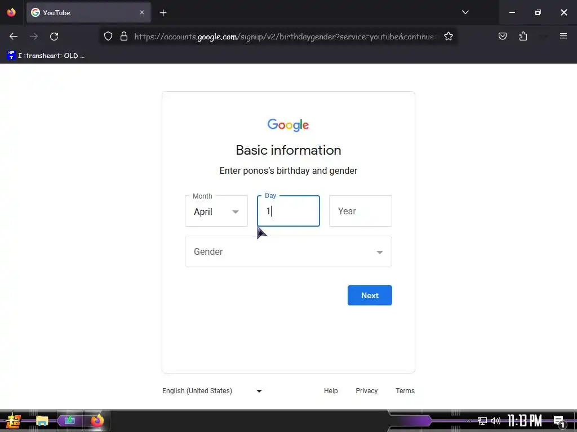The height and width of the screenshot is (432, 577).
Task: Open the notification center icon
Action: click(559, 421)
